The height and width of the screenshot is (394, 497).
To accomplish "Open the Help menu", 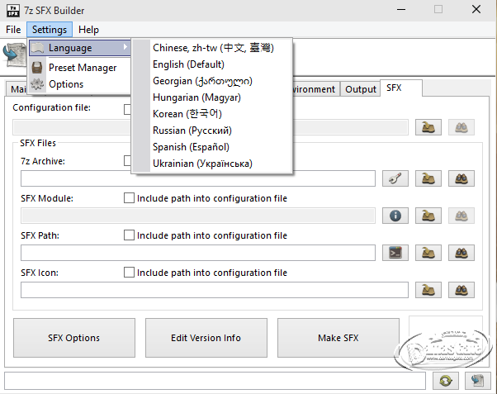I will [x=88, y=30].
